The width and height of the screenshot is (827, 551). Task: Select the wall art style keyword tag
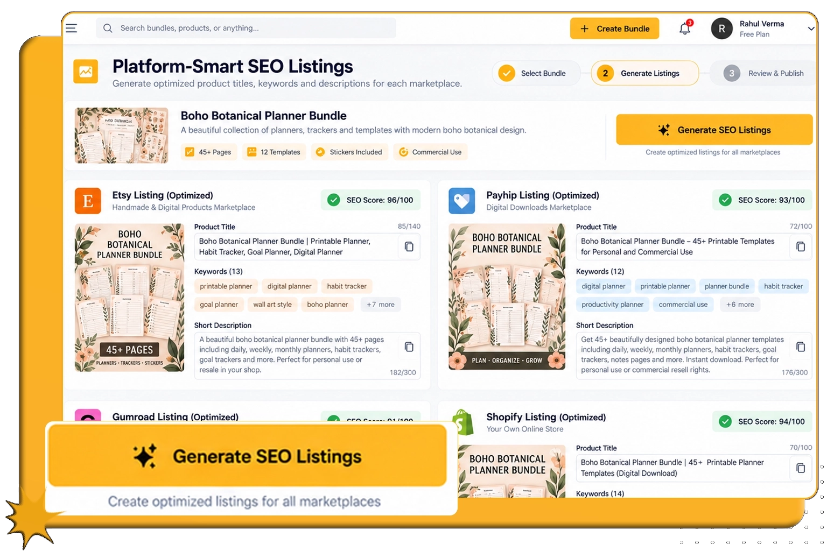point(272,305)
